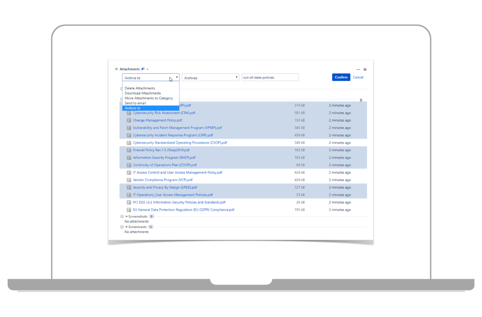482x317 pixels.
Task: Click the Change Management Policy file icon
Action: 129,120
